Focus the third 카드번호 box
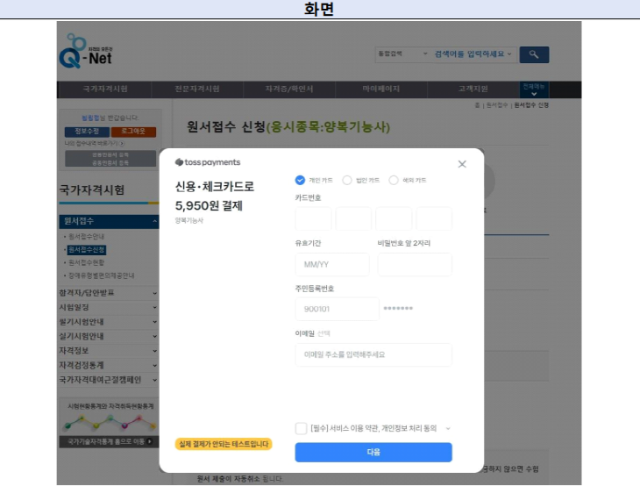 (x=394, y=219)
